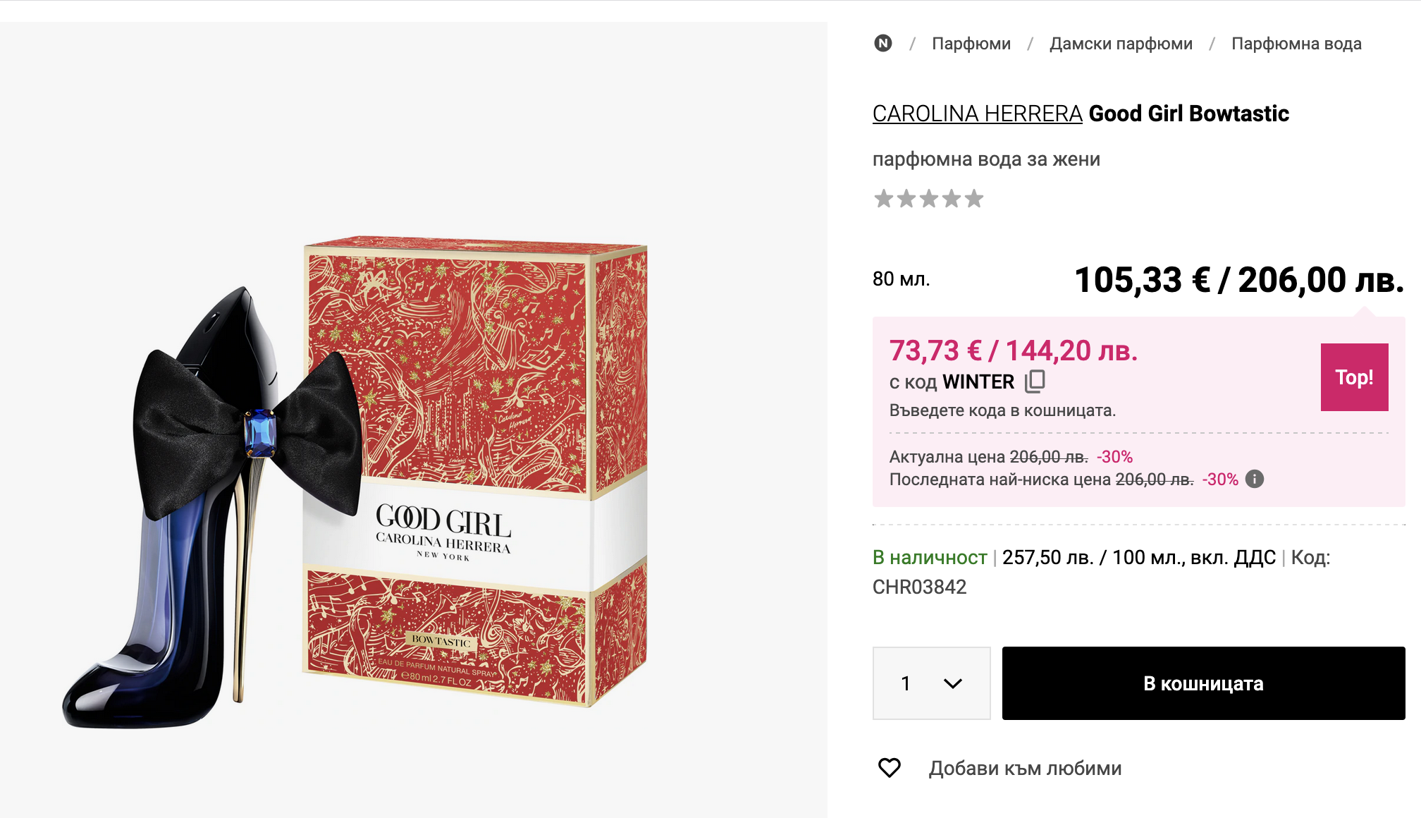Open Парфюмна вода breadcrumb category

tap(1296, 44)
